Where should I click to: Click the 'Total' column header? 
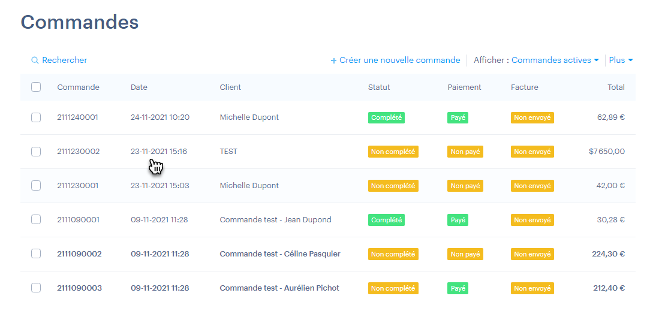(616, 87)
